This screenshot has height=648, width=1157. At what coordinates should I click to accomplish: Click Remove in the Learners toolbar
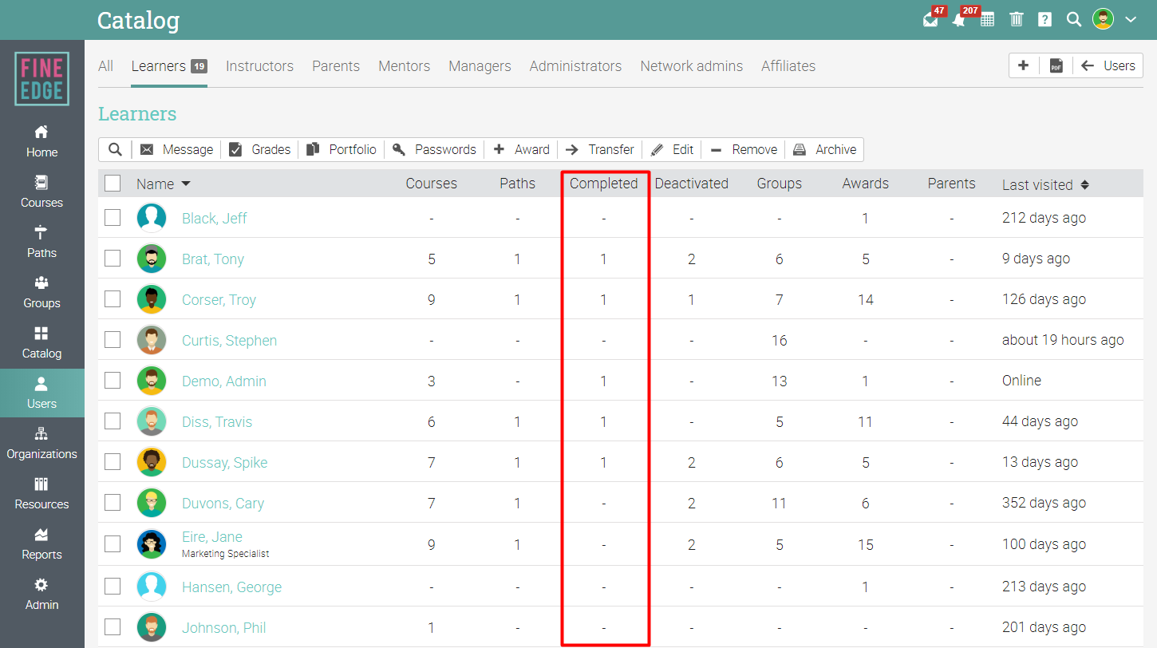744,149
